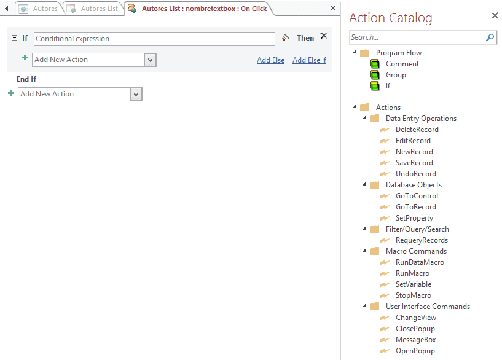Click the Action Catalog search magnifier
Image resolution: width=502 pixels, height=360 pixels.
point(490,37)
